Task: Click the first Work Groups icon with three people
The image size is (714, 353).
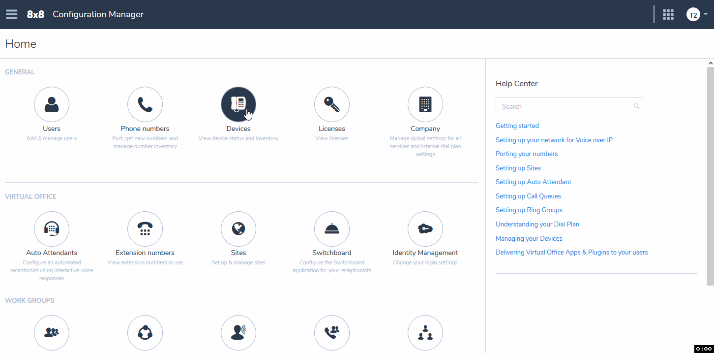Action: click(x=52, y=333)
